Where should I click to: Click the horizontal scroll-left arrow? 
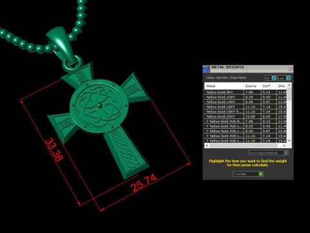tap(207, 146)
